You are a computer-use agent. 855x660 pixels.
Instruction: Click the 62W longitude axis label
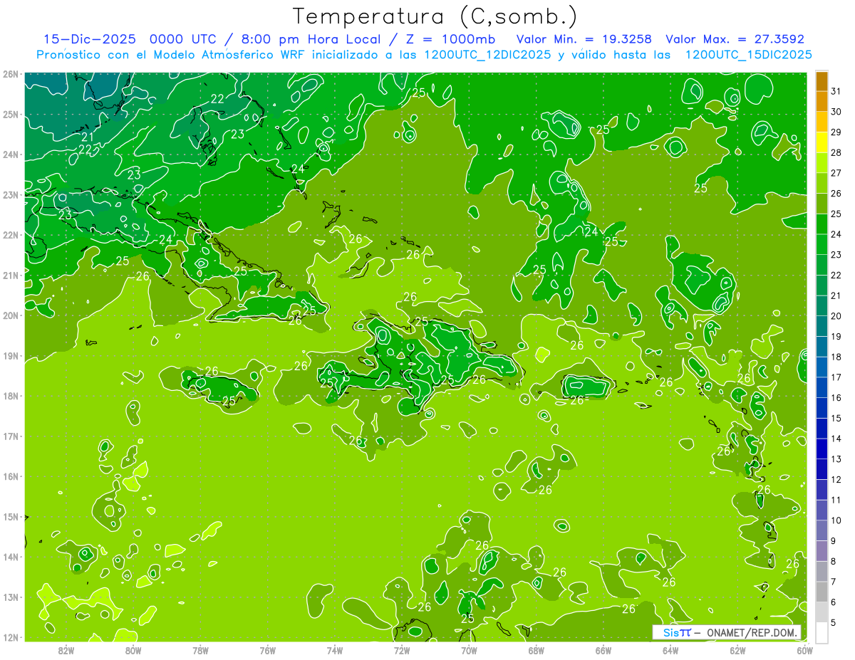click(x=737, y=650)
